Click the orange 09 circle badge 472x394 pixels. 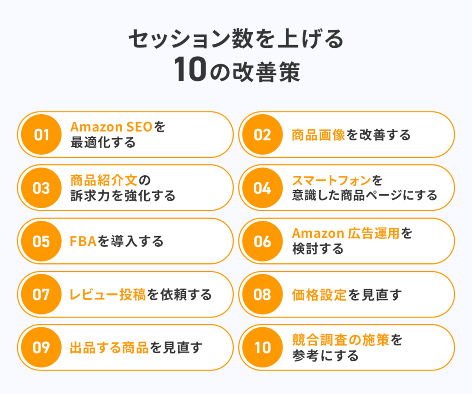coord(41,348)
